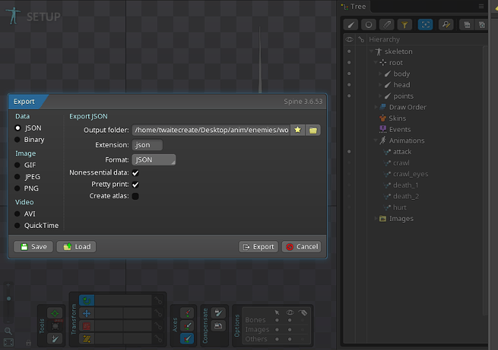Select the Tree panel tab
The image size is (498, 350).
click(357, 6)
